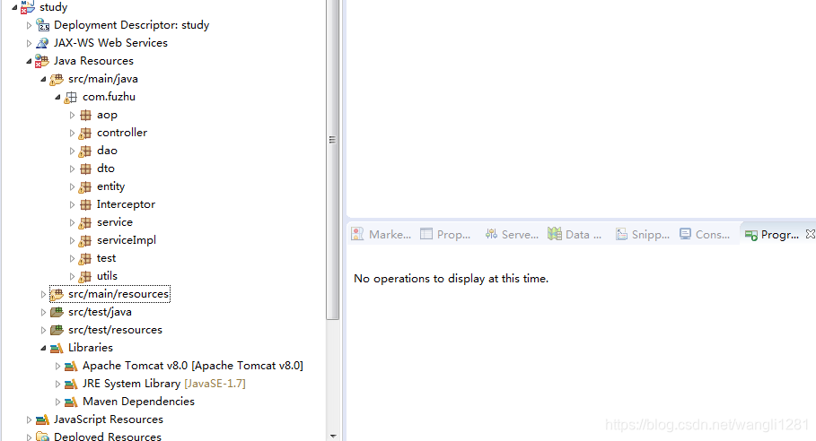Screen dimensions: 816x441
Task: Collapse the study project node
Action: [14, 7]
